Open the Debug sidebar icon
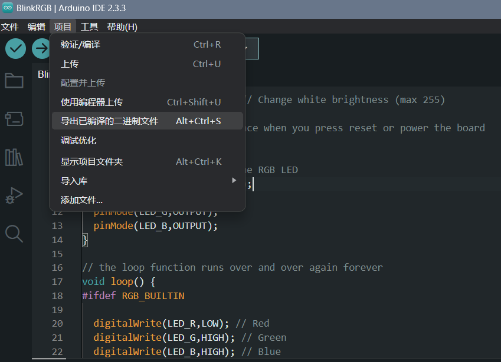The width and height of the screenshot is (501, 362). (14, 195)
